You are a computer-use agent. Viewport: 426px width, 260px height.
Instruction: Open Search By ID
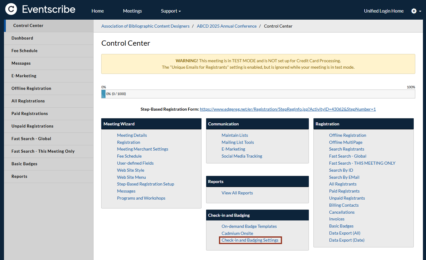[x=341, y=170]
